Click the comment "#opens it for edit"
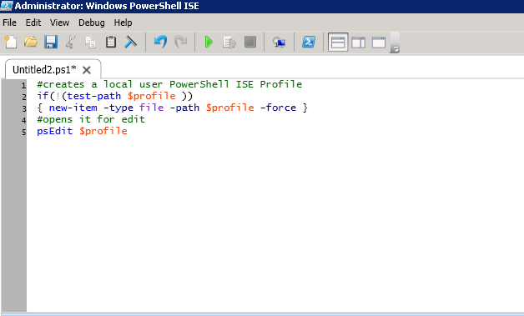This screenshot has width=524, height=316. coord(91,119)
